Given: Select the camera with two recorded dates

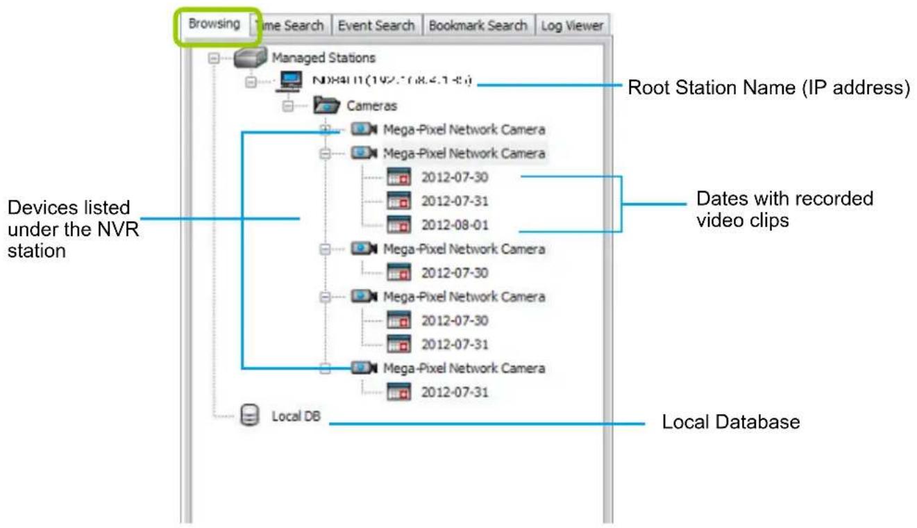Looking at the screenshot, I should pyautogui.click(x=464, y=297).
